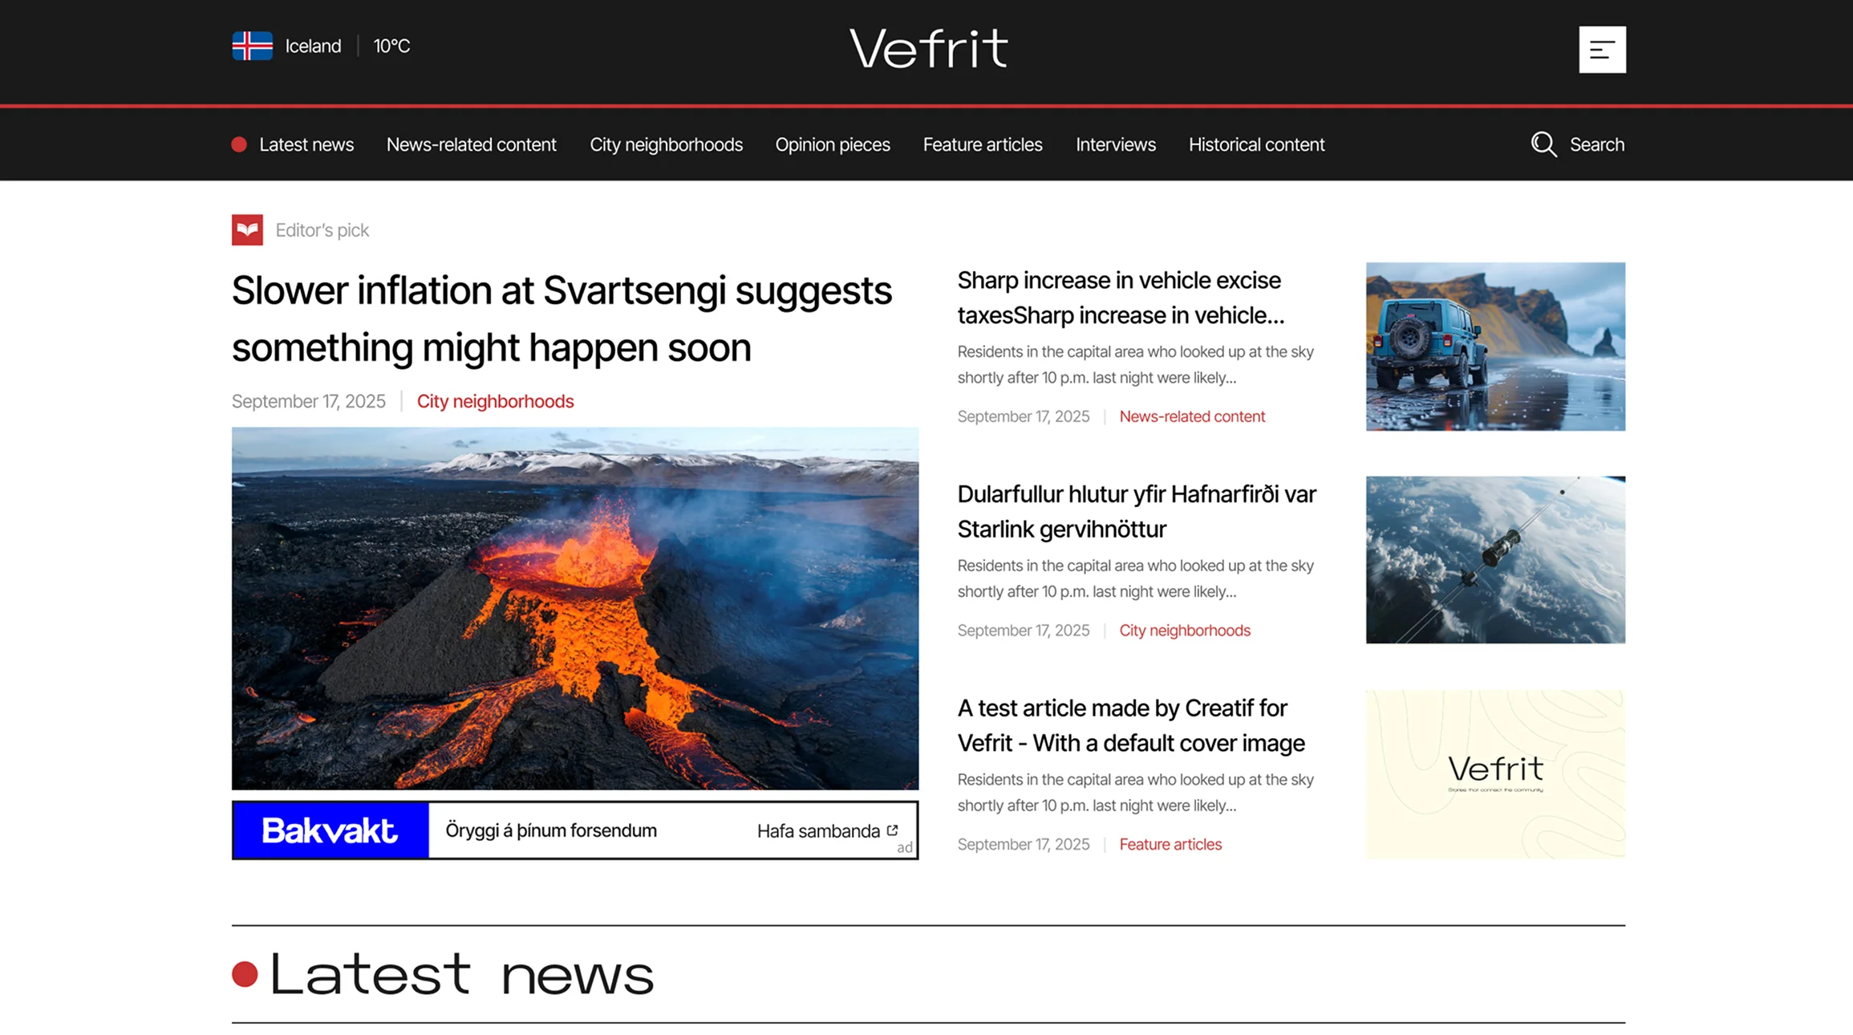The height and width of the screenshot is (1035, 1853).
Task: Open Historical content nav link
Action: click(1256, 144)
